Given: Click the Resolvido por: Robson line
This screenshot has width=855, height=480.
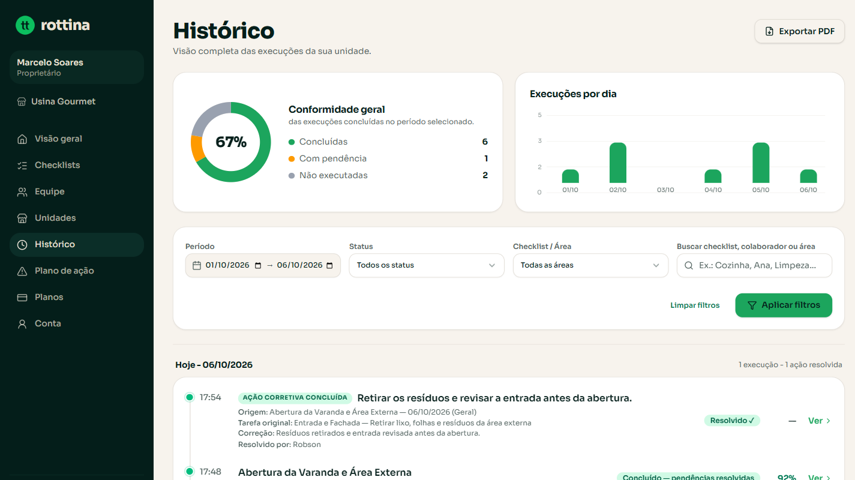Looking at the screenshot, I should (280, 445).
